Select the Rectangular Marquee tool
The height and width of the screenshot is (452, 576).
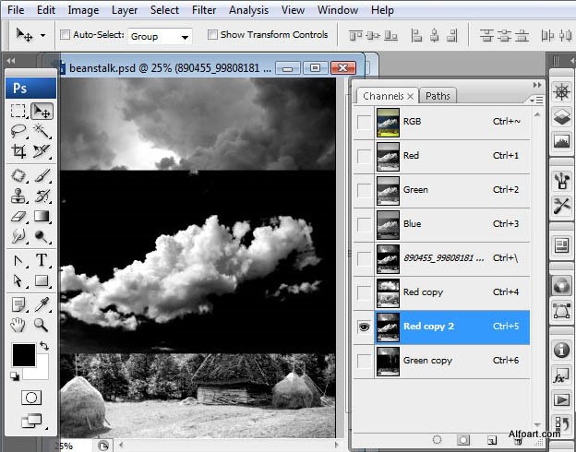pos(18,111)
